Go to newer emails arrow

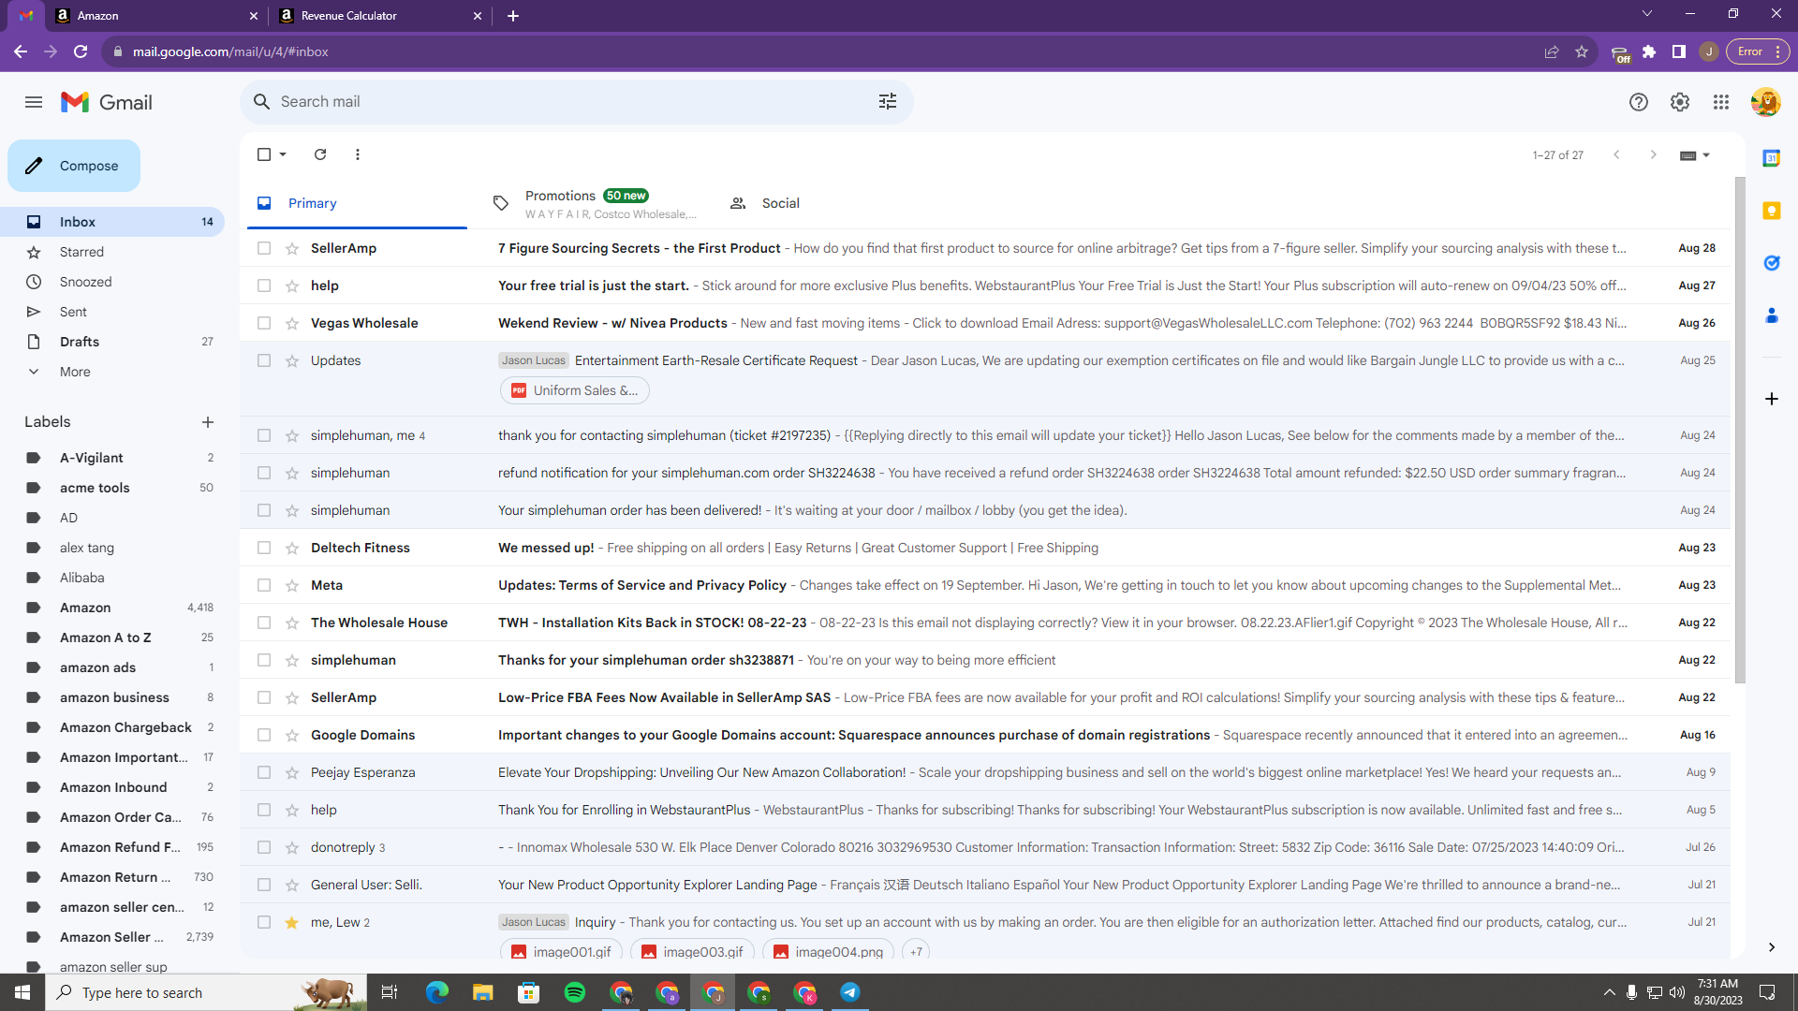click(x=1616, y=154)
